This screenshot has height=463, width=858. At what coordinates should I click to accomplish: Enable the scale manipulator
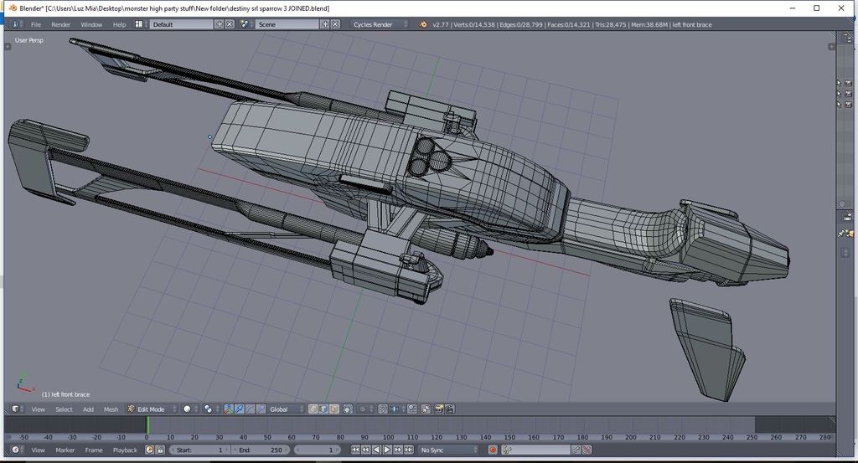(261, 409)
